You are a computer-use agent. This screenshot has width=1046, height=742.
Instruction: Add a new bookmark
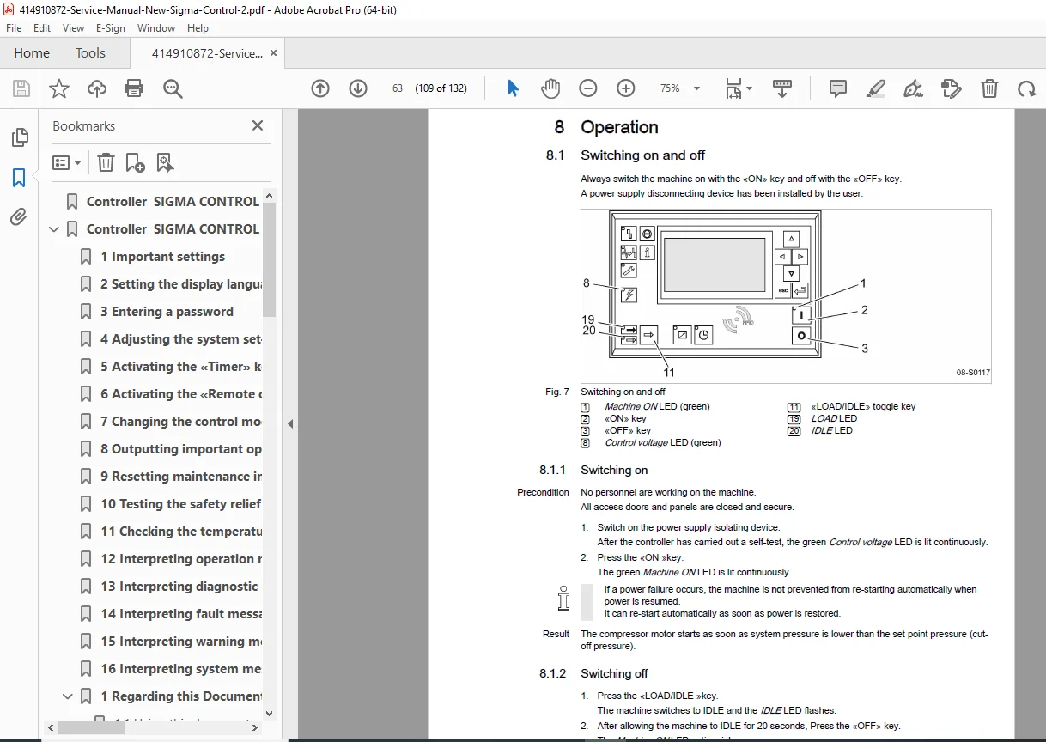pyautogui.click(x=136, y=162)
